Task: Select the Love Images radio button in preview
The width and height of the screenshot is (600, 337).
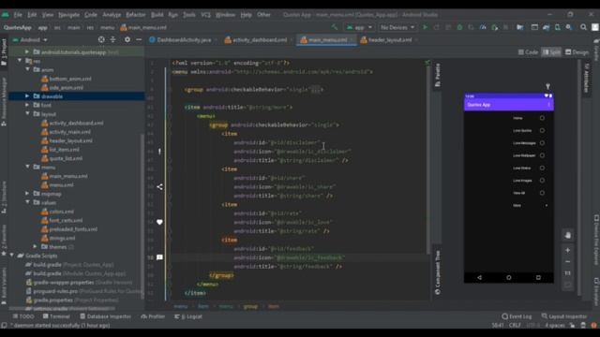Action: pyautogui.click(x=542, y=181)
